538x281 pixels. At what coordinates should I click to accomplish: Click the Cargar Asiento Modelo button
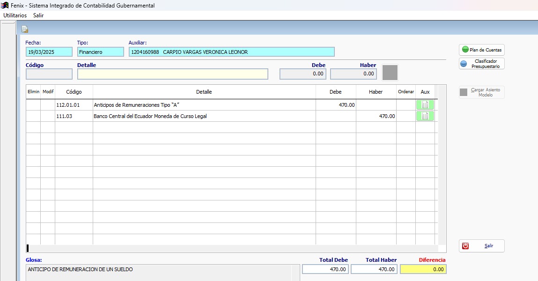(x=481, y=92)
